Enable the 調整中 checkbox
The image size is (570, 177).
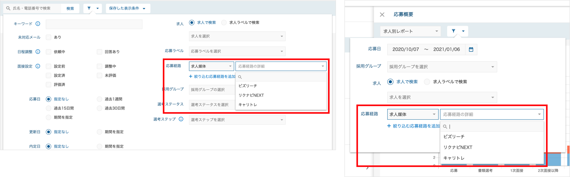99,66
